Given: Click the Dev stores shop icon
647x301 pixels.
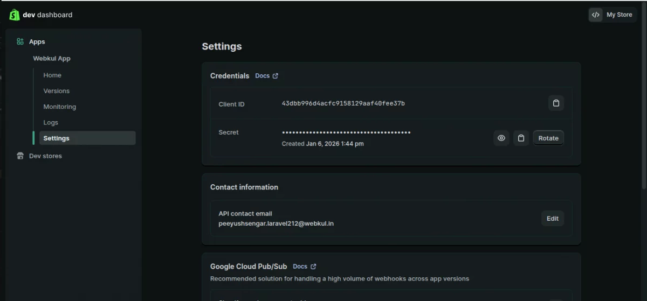Looking at the screenshot, I should point(20,156).
